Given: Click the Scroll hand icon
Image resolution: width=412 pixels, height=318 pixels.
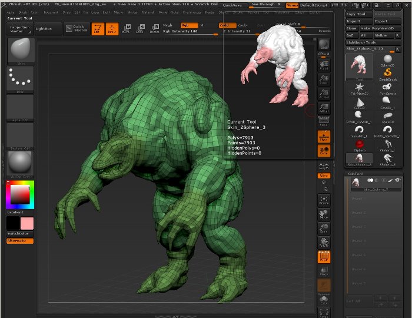Looking at the screenshot, I should click(x=324, y=66).
